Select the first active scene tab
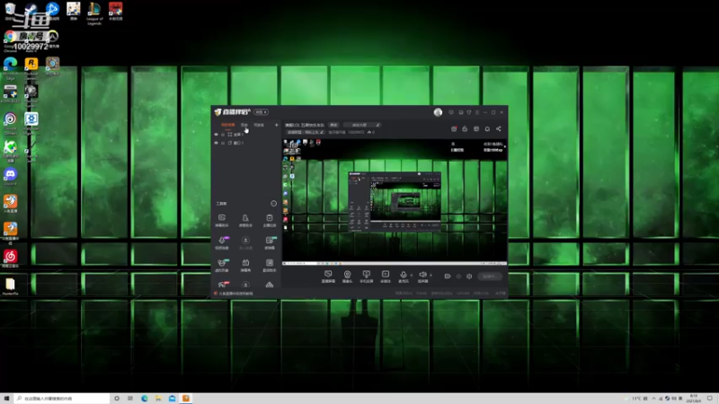Screen dimensions: 719x404 pos(228,125)
